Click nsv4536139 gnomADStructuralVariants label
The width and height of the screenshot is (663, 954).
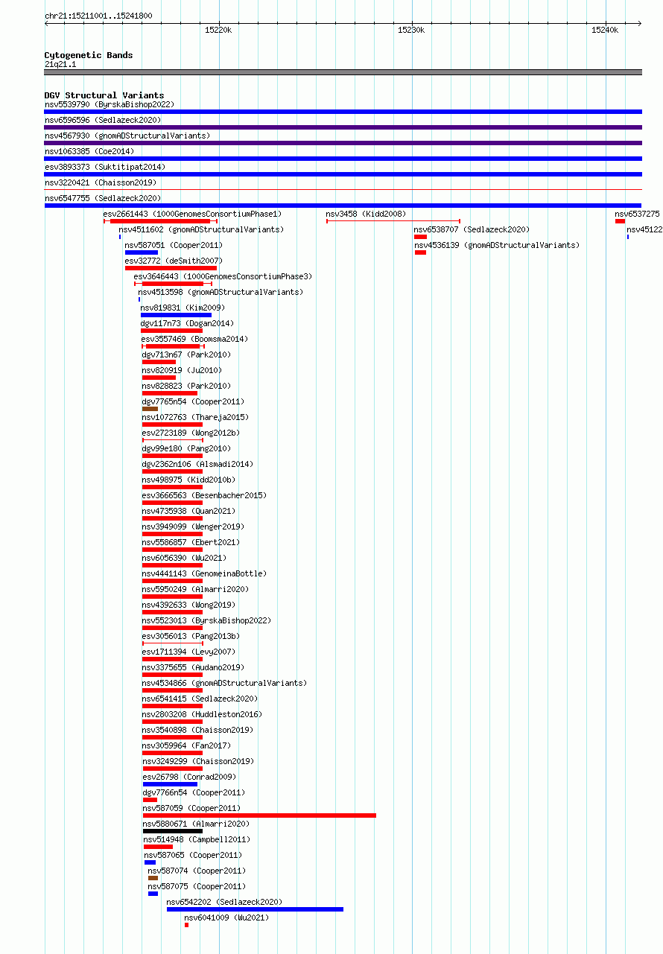coord(497,245)
